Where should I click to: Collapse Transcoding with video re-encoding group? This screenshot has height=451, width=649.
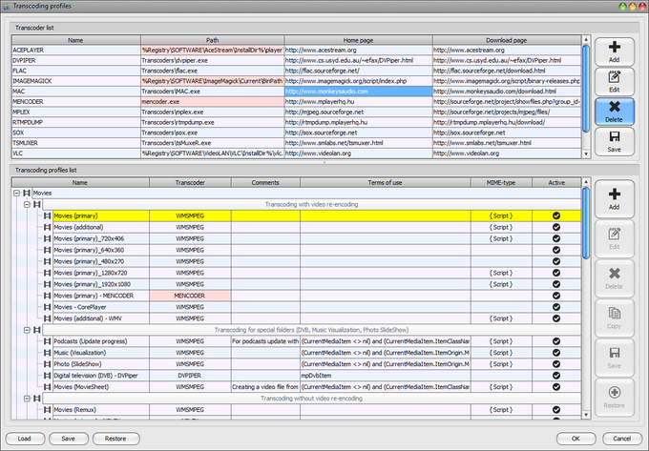pos(27,204)
